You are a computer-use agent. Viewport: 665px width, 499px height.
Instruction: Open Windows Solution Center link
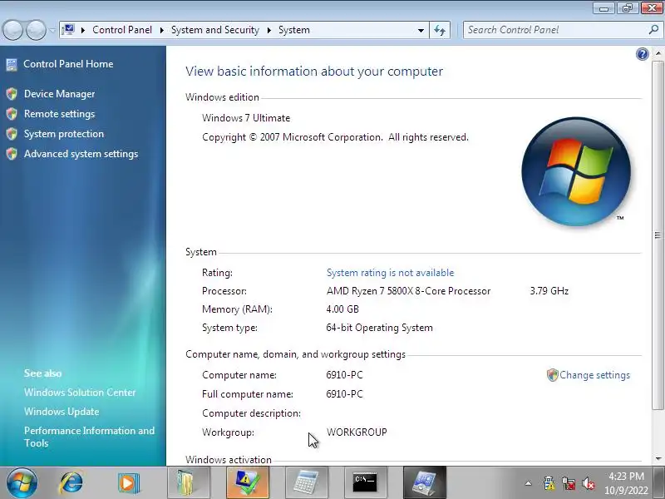pyautogui.click(x=80, y=392)
